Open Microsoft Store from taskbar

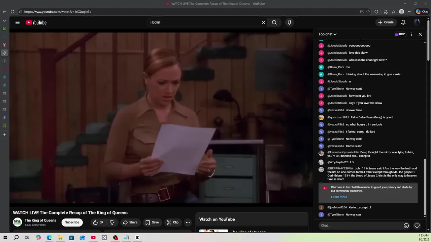71,238
